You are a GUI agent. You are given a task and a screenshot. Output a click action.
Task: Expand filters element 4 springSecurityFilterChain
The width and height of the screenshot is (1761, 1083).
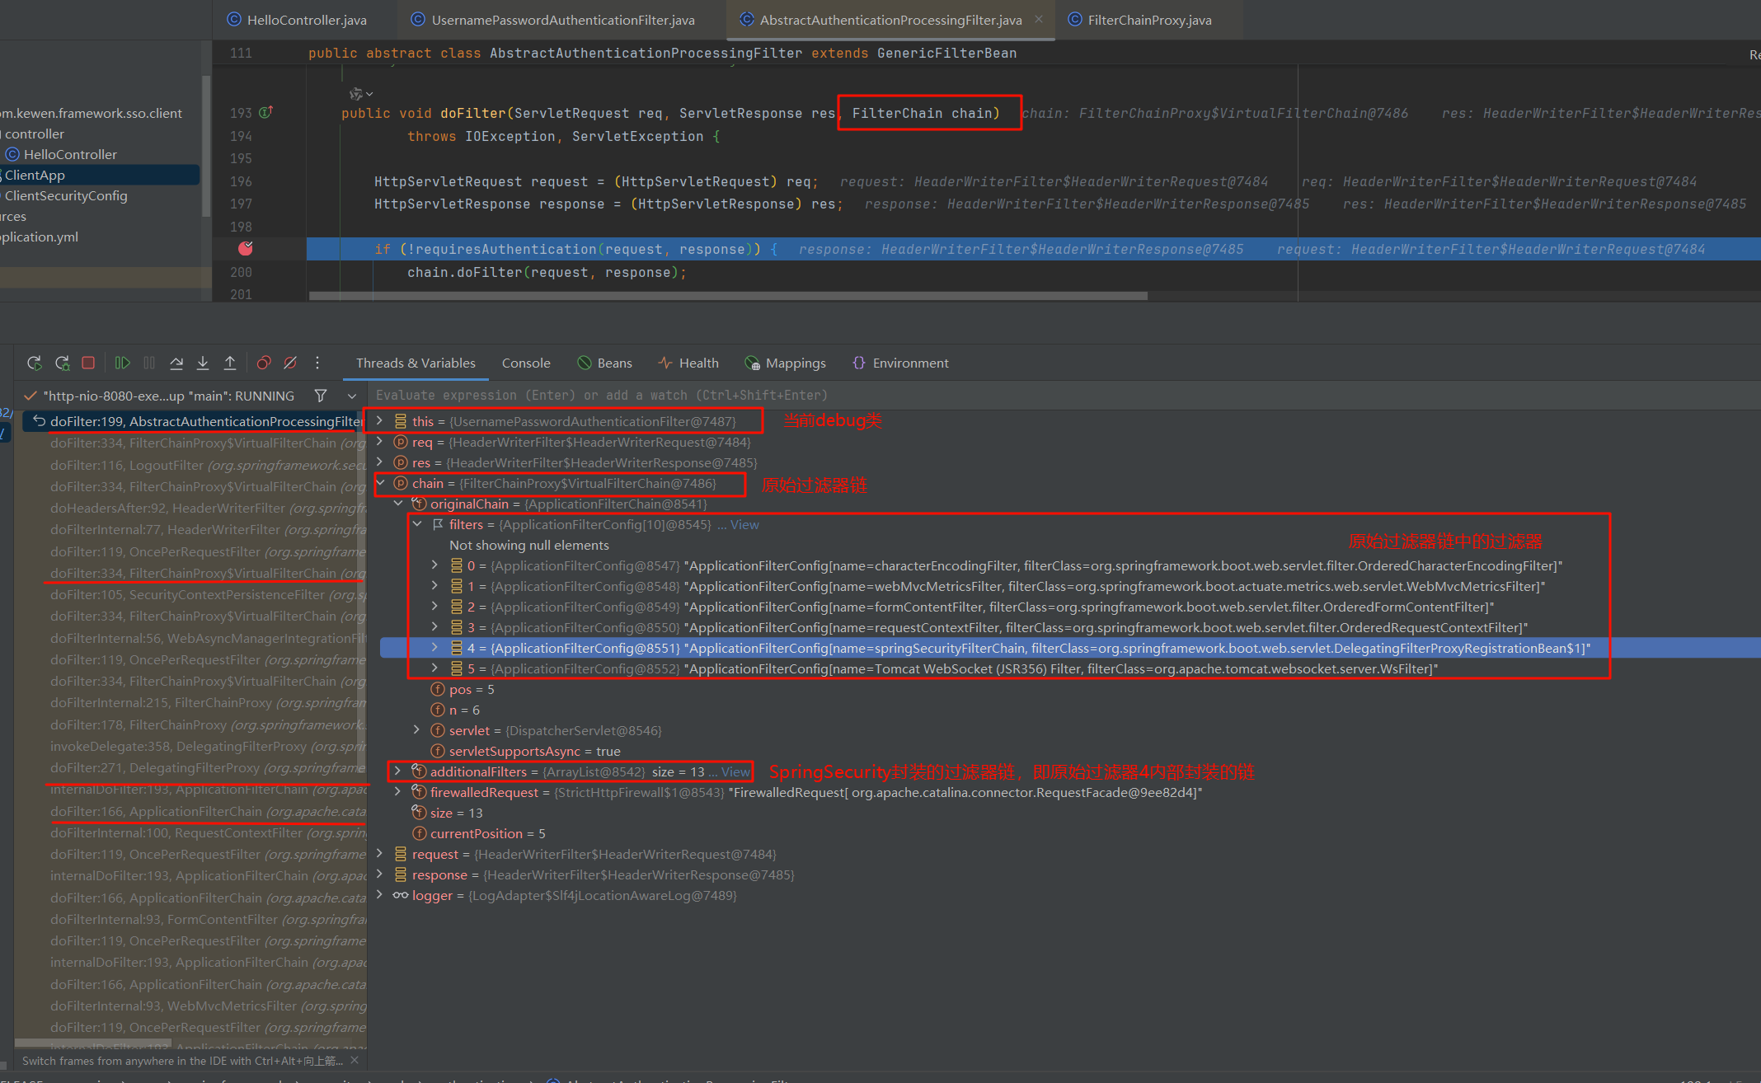pos(435,648)
